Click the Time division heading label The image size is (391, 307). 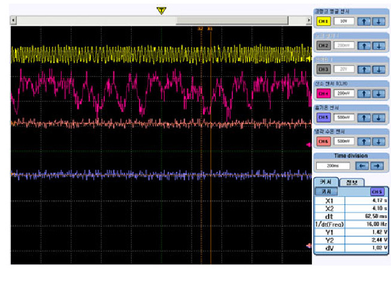(351, 156)
